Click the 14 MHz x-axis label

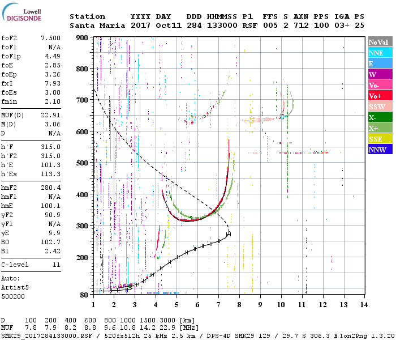(364, 305)
